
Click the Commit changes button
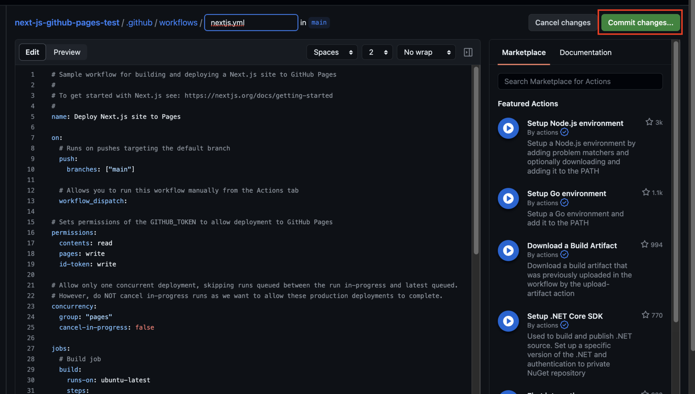click(x=640, y=22)
